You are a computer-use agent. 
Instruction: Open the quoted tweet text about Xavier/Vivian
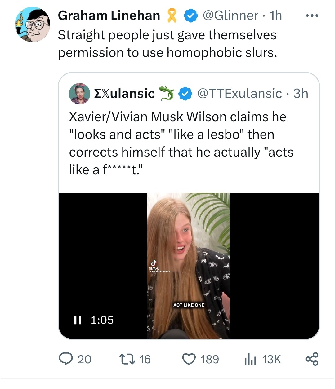181,143
